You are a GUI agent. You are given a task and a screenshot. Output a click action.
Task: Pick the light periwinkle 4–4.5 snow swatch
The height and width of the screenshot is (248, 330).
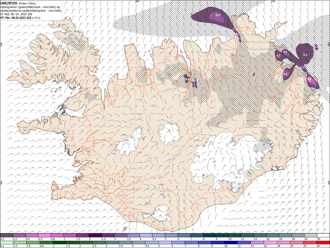tap(146, 235)
